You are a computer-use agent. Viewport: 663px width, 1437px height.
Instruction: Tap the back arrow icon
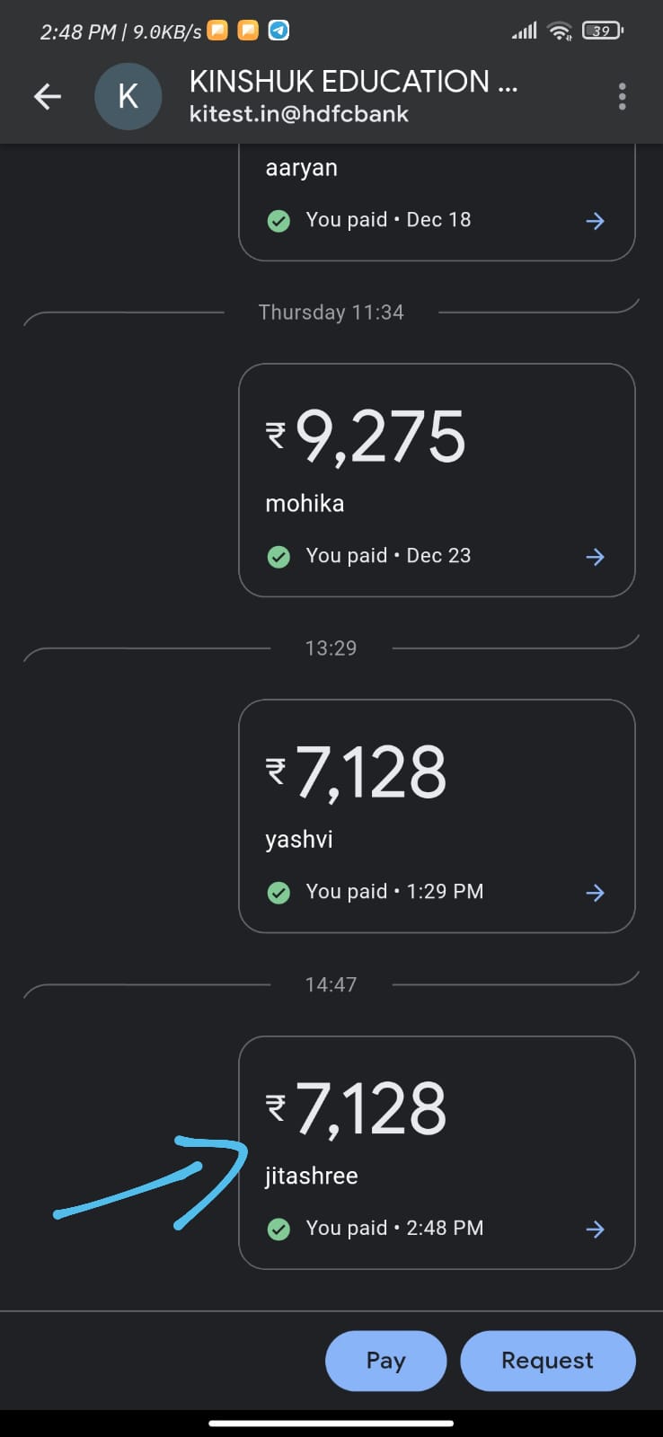(x=48, y=96)
